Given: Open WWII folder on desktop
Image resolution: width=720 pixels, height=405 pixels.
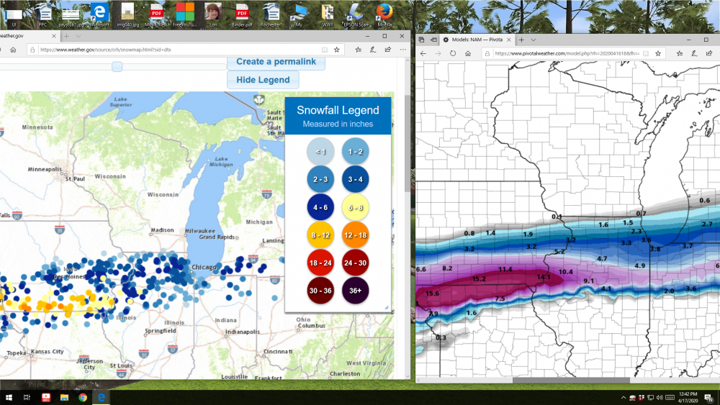Looking at the screenshot, I should tap(328, 15).
